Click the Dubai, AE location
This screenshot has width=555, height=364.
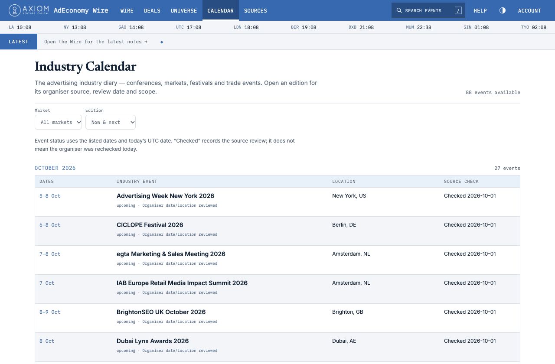(x=344, y=341)
